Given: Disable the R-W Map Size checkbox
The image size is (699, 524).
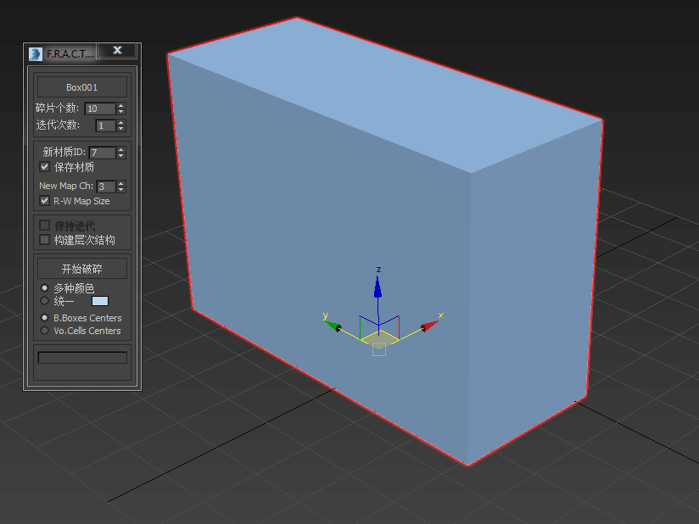Looking at the screenshot, I should [45, 201].
